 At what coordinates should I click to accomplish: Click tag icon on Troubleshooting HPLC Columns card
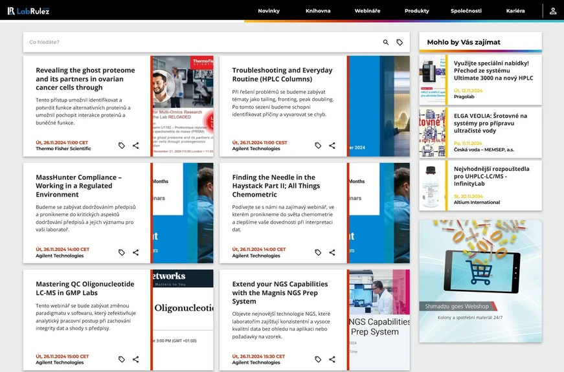click(318, 146)
